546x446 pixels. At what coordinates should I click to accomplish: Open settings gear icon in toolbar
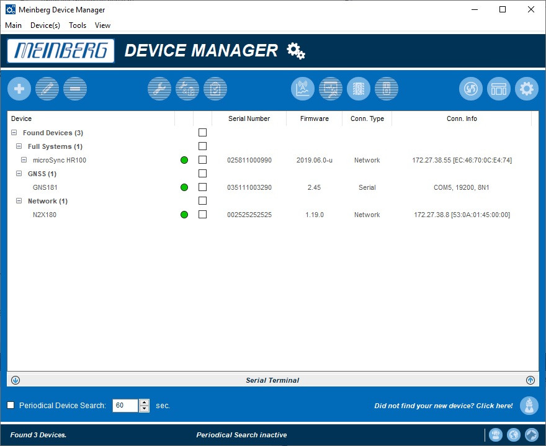(527, 89)
